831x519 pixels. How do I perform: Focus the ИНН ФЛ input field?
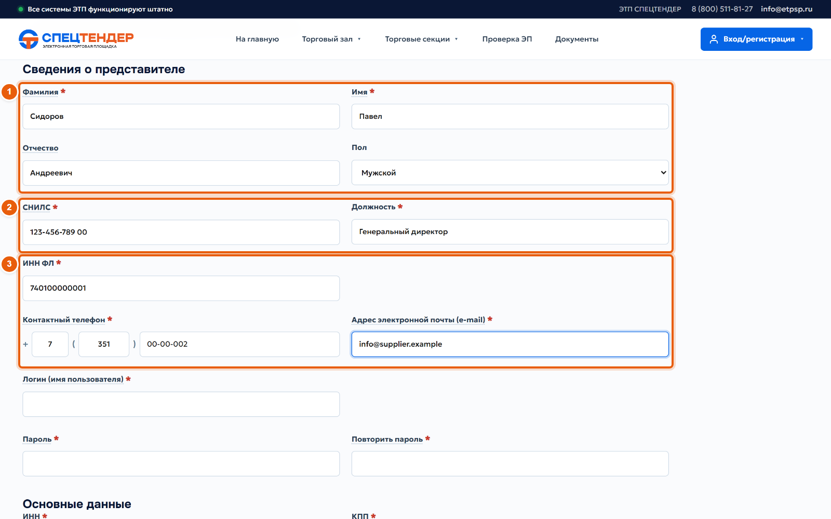pos(181,288)
